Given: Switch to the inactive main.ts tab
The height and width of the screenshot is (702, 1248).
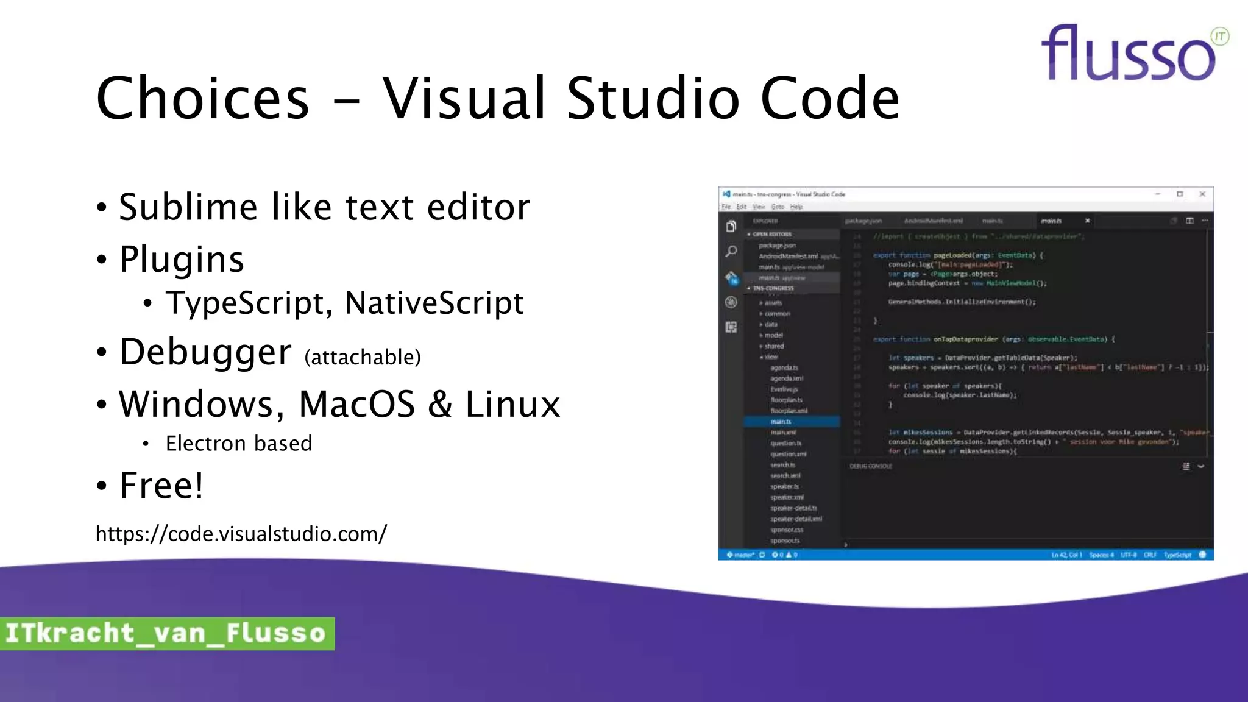Looking at the screenshot, I should pos(992,221).
